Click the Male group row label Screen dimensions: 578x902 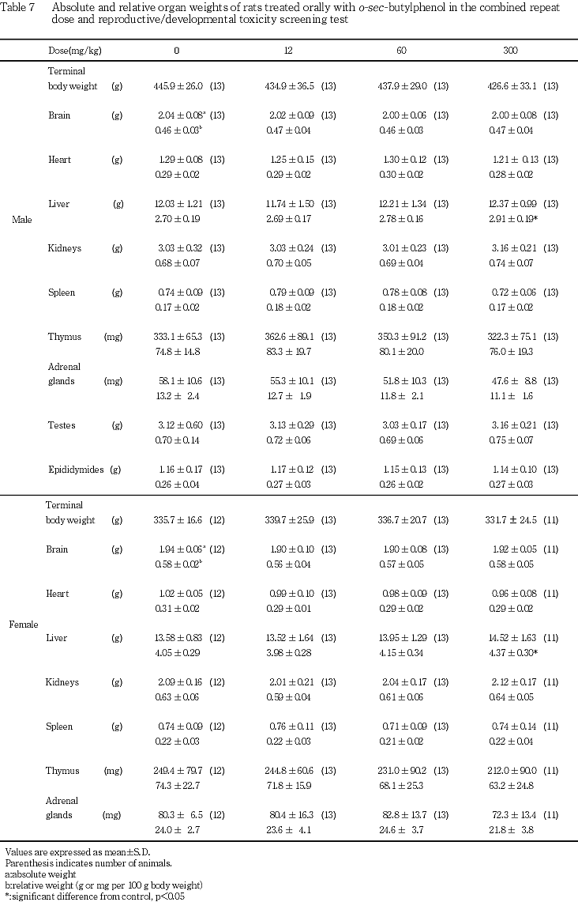click(22, 220)
